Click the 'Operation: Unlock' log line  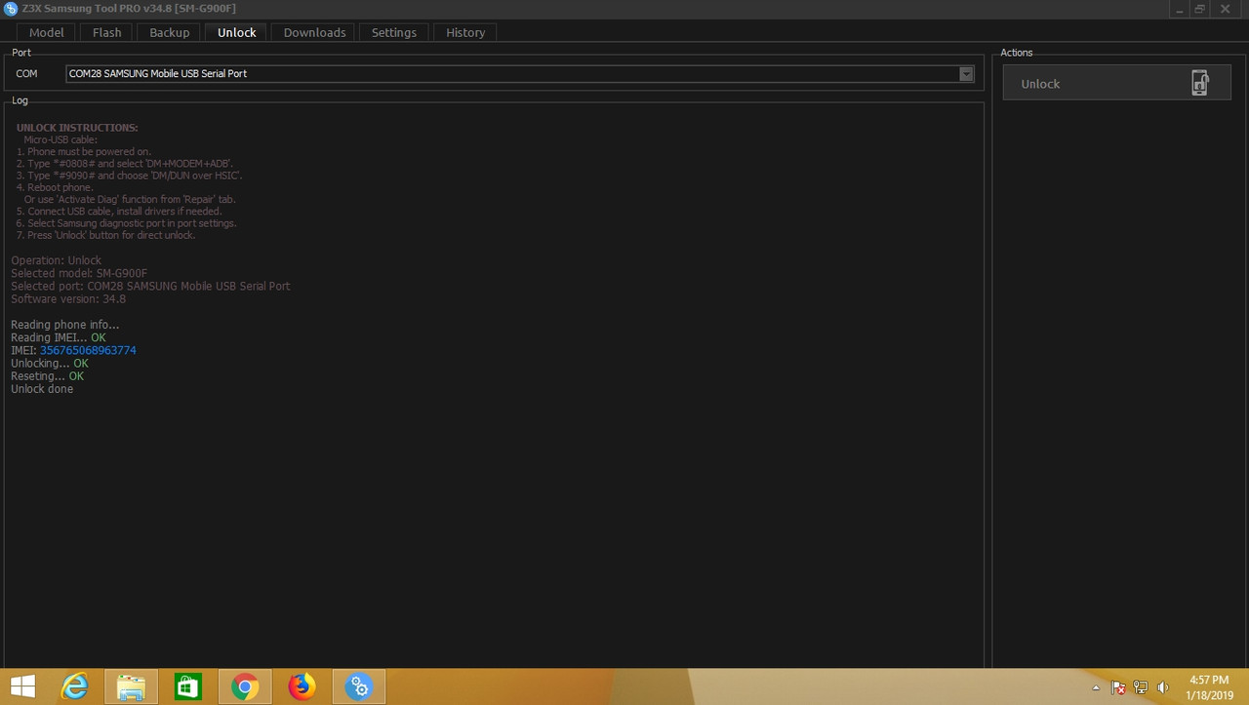point(57,260)
